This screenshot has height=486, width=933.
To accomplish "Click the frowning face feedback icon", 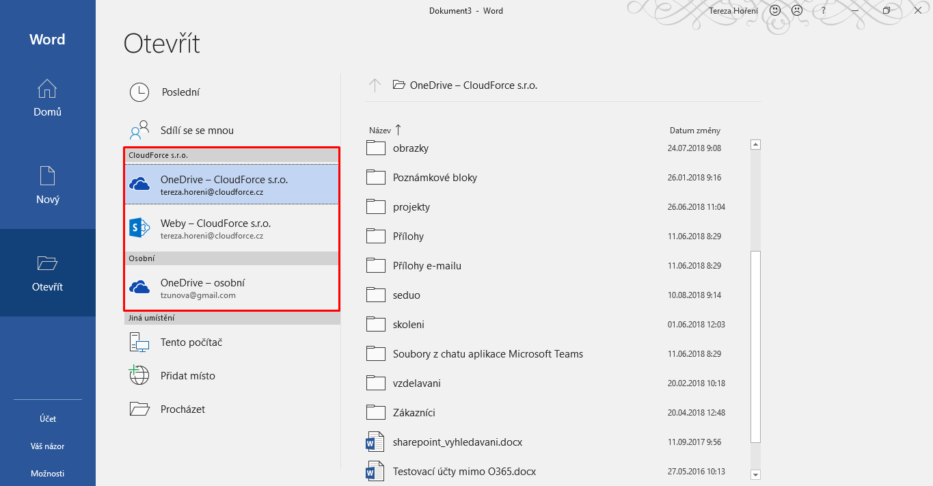I will pos(797,10).
